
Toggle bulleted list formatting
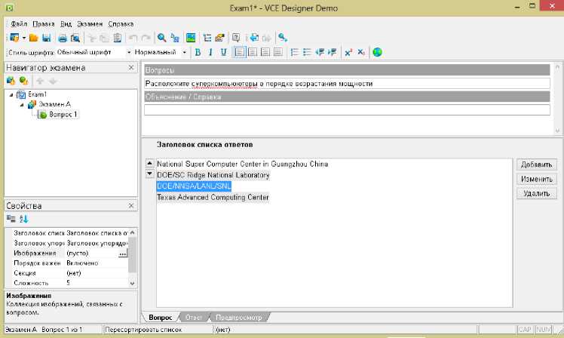tap(307, 52)
